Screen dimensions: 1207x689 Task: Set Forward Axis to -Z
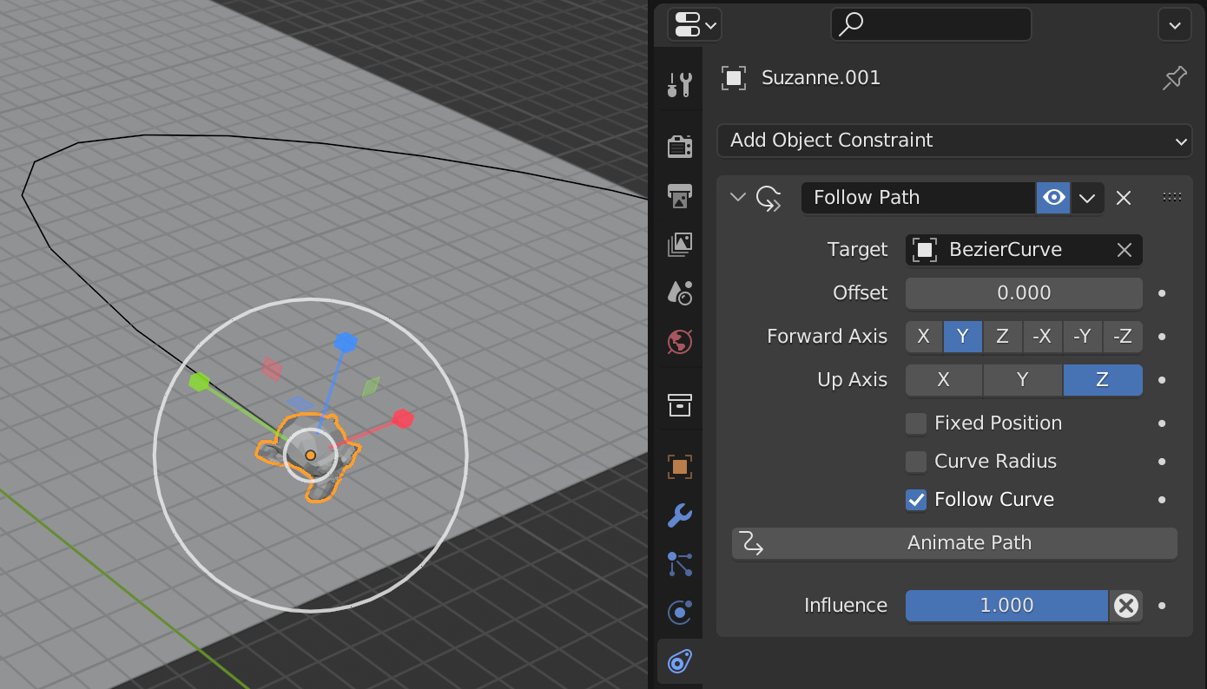tap(1123, 337)
